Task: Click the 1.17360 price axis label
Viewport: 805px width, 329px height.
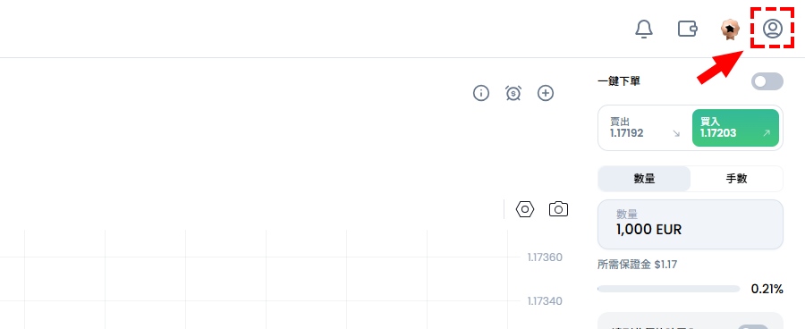Action: click(x=545, y=257)
